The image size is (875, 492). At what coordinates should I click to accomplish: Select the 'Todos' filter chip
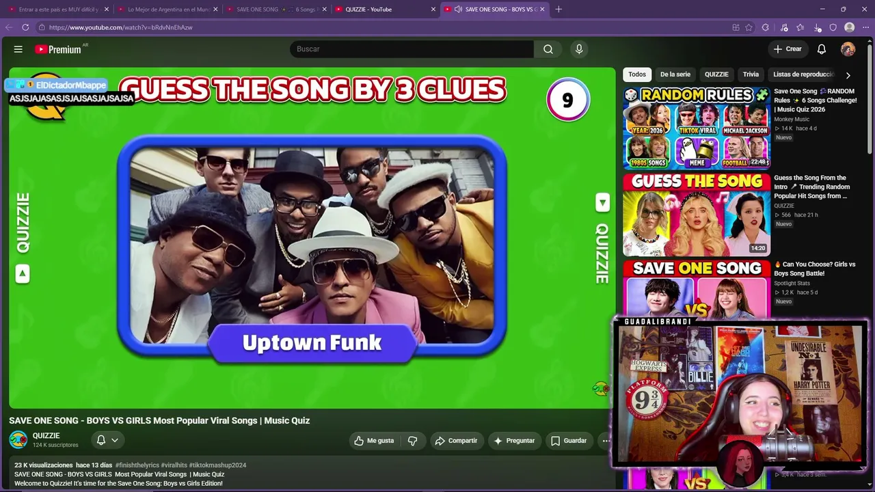click(637, 74)
